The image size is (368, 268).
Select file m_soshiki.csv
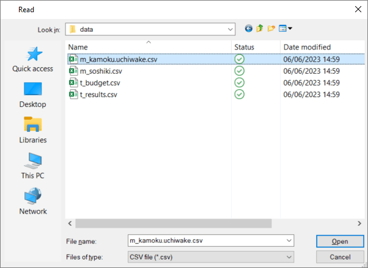click(101, 71)
